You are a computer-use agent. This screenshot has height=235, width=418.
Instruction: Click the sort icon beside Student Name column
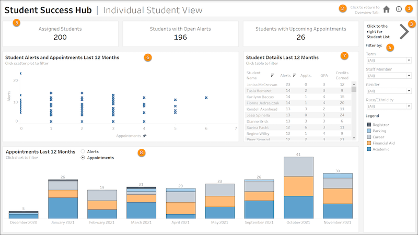[273, 75]
